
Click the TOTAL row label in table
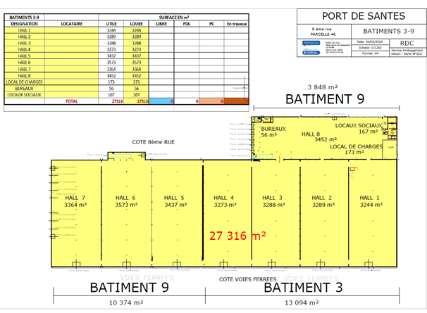click(x=72, y=101)
